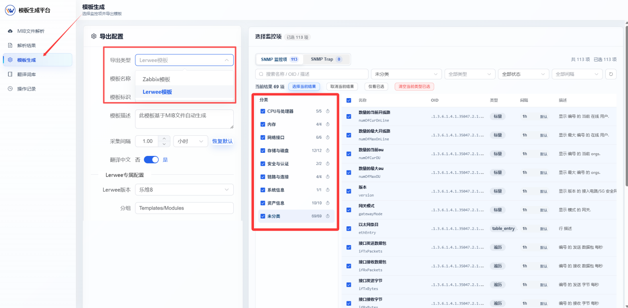This screenshot has width=628, height=308.
Task: Uncheck the numOfCurOnLine row checkbox
Action: click(349, 116)
